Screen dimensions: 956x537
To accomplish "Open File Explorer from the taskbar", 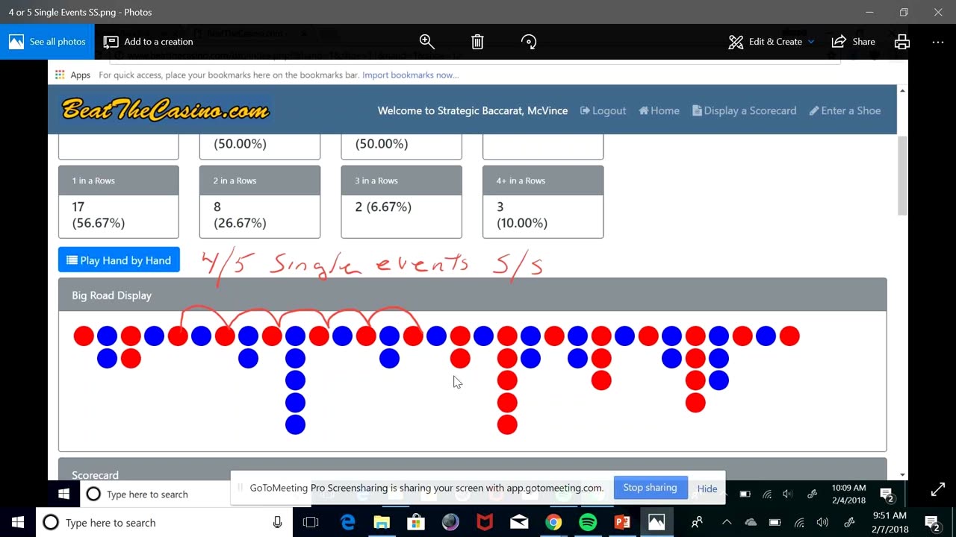I will pyautogui.click(x=382, y=522).
